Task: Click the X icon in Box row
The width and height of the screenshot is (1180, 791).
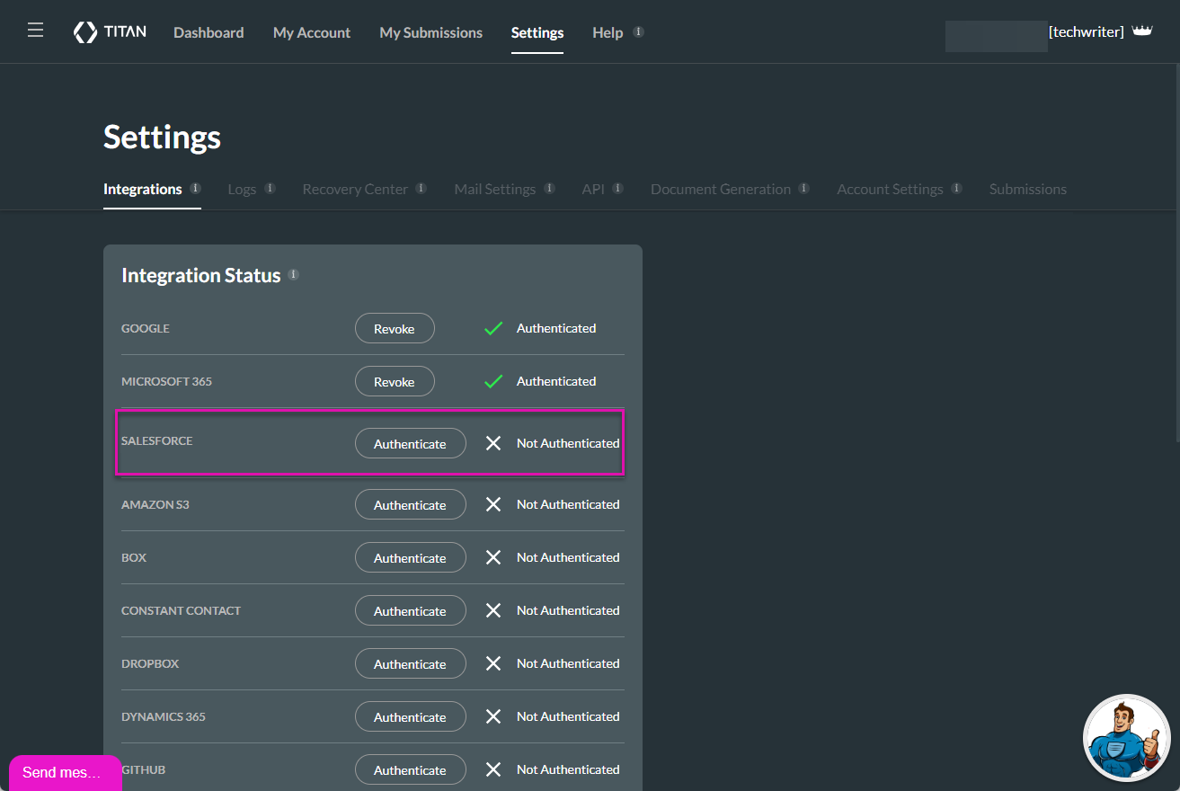Action: (x=493, y=557)
